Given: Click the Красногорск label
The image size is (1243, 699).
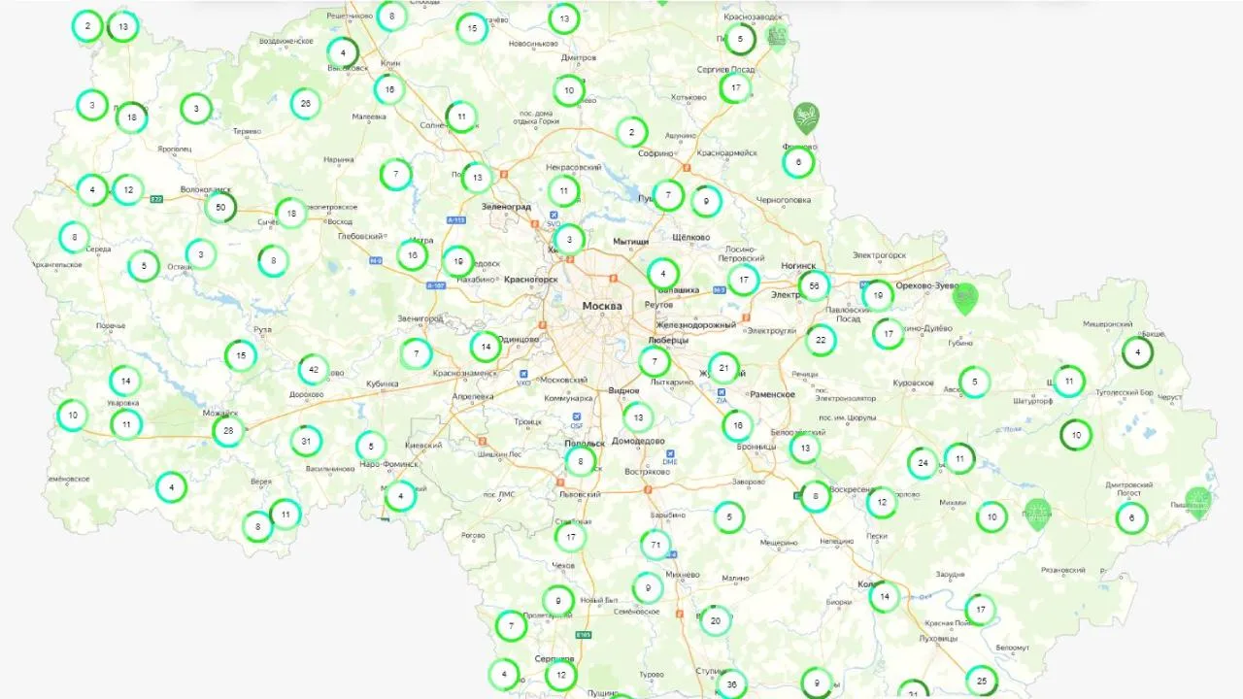Looking at the screenshot, I should 531,280.
